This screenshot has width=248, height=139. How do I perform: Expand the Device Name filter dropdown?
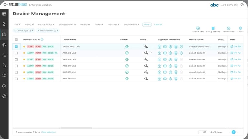tap(132, 24)
